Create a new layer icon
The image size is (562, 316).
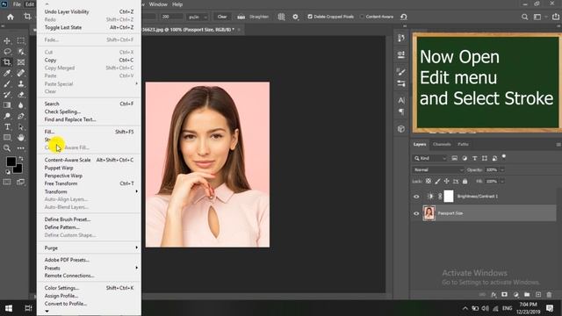click(x=538, y=295)
